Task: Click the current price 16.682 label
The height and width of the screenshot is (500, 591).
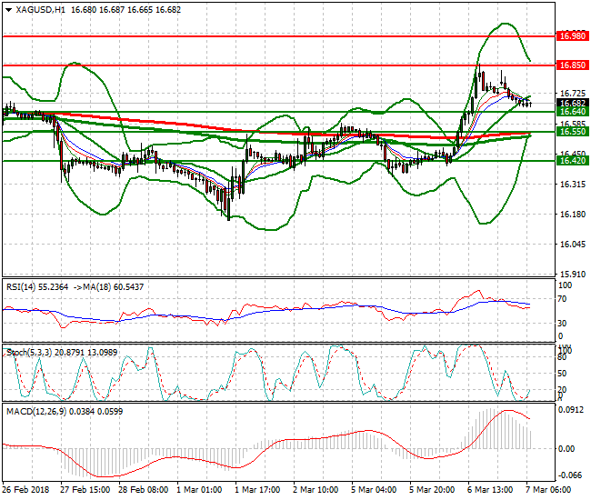Action: [x=571, y=103]
